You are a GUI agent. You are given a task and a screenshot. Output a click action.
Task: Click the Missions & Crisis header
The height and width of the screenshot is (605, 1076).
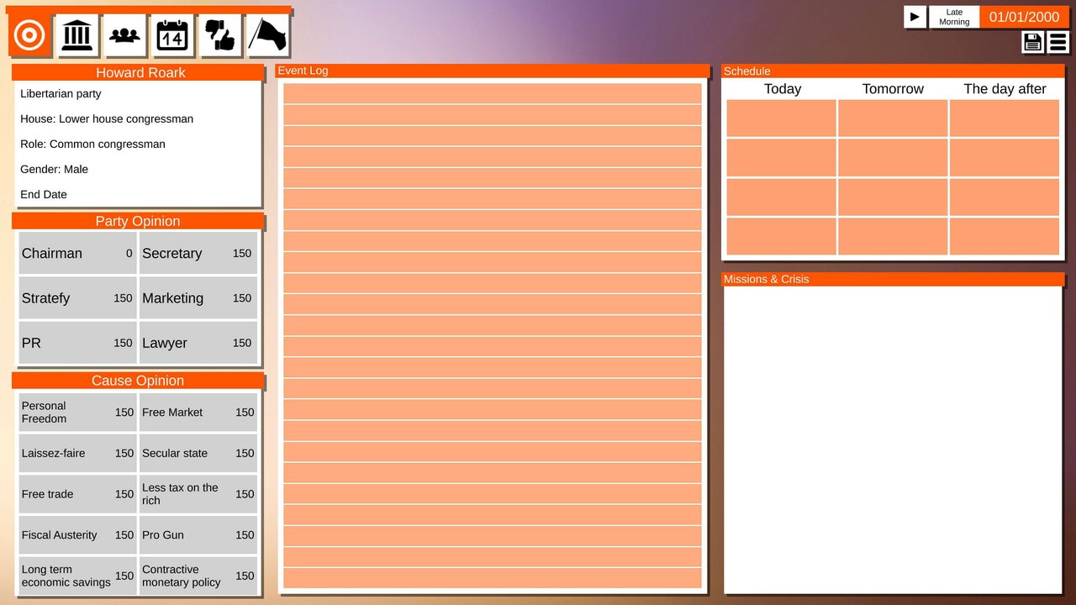893,279
